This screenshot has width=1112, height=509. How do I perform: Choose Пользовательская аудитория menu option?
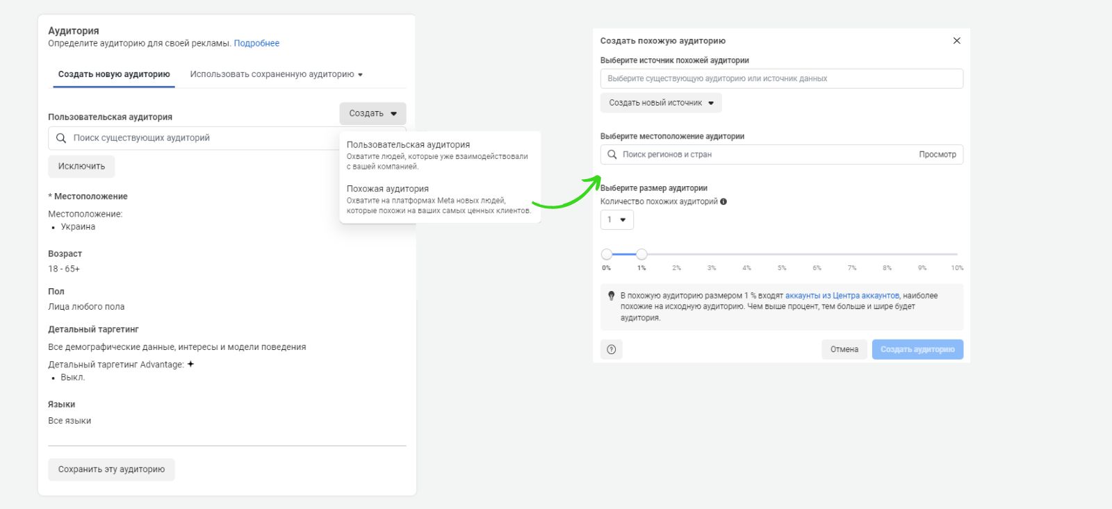tap(408, 145)
